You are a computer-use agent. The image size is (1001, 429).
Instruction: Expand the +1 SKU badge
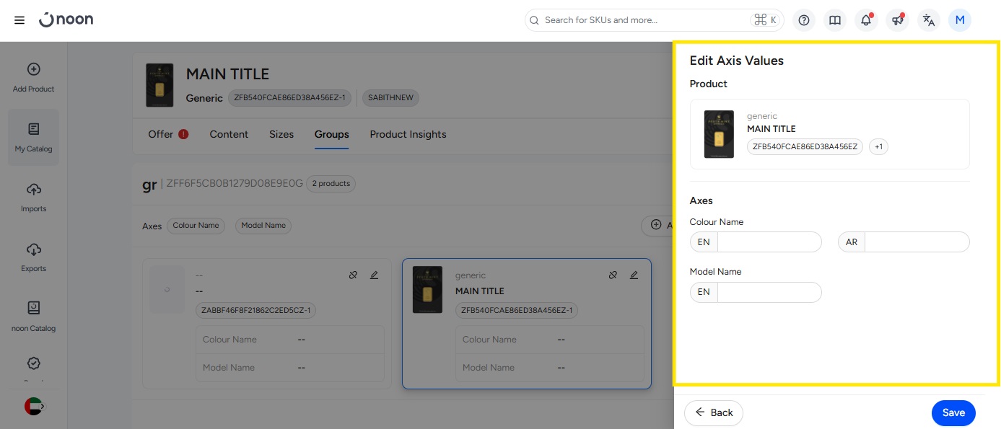click(878, 147)
